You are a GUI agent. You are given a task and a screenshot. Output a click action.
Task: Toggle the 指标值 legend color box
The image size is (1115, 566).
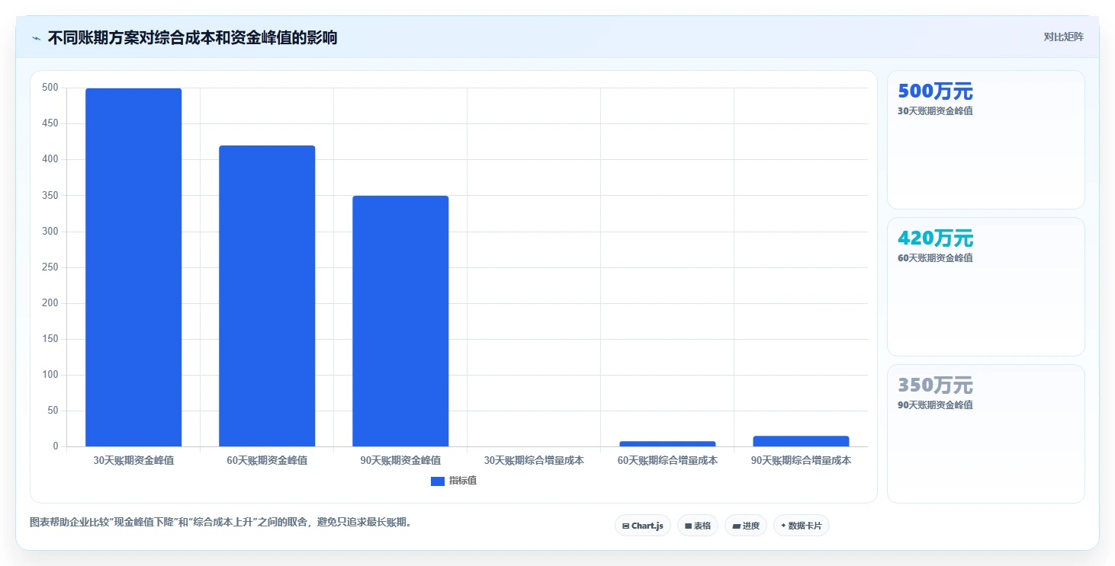click(x=438, y=481)
